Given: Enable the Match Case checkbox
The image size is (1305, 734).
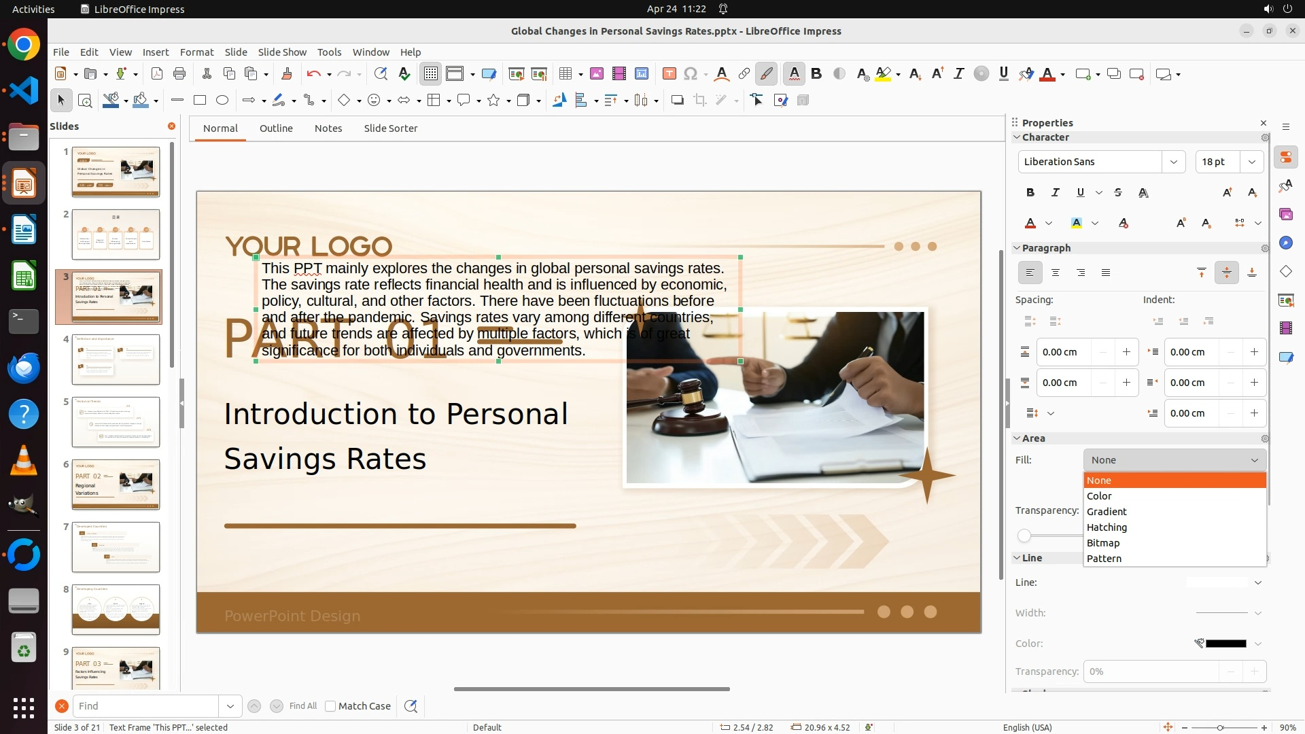Looking at the screenshot, I should (330, 706).
